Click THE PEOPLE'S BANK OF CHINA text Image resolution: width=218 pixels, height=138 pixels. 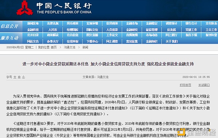coord(64,12)
